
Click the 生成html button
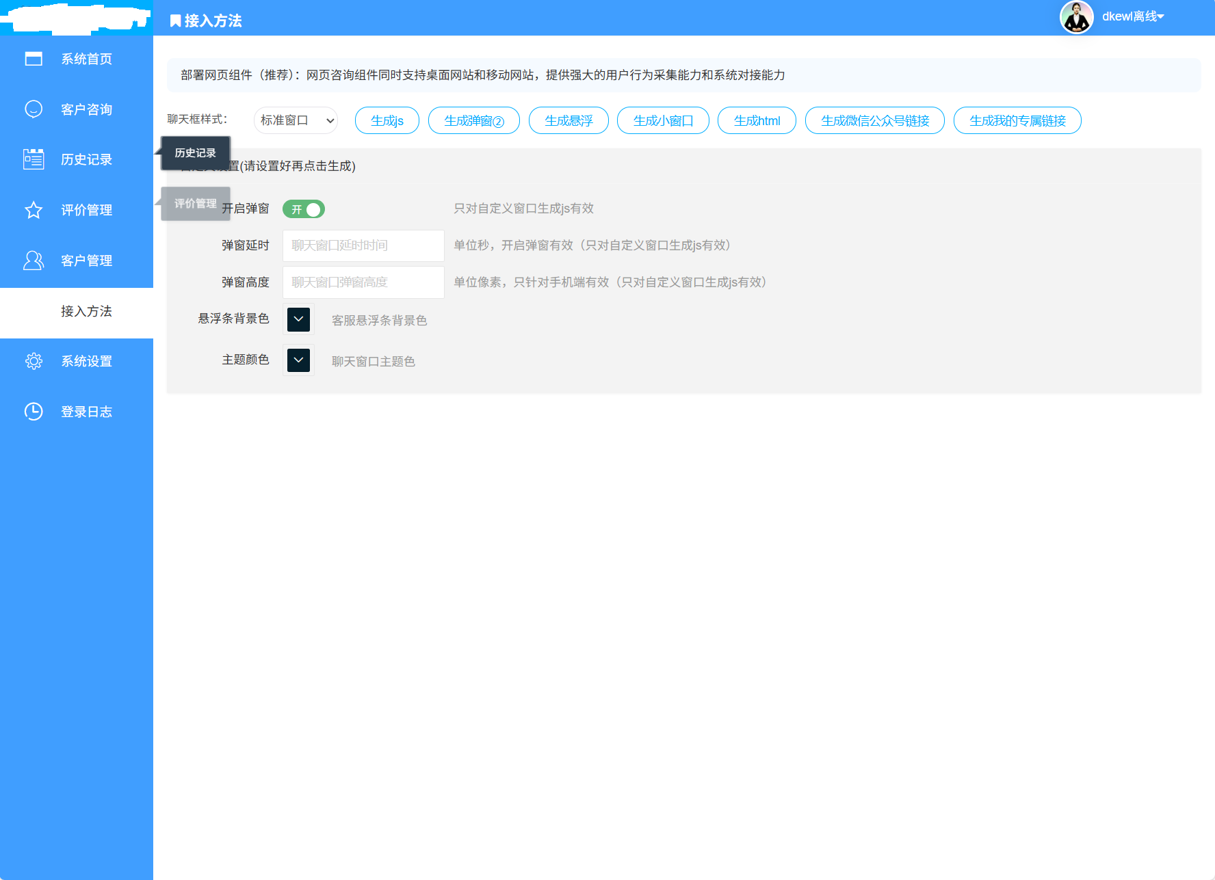(x=757, y=120)
